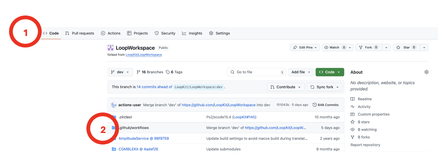Viewport: 442px width, 166px height.
Task: View the Insights tab
Action: 192,33
